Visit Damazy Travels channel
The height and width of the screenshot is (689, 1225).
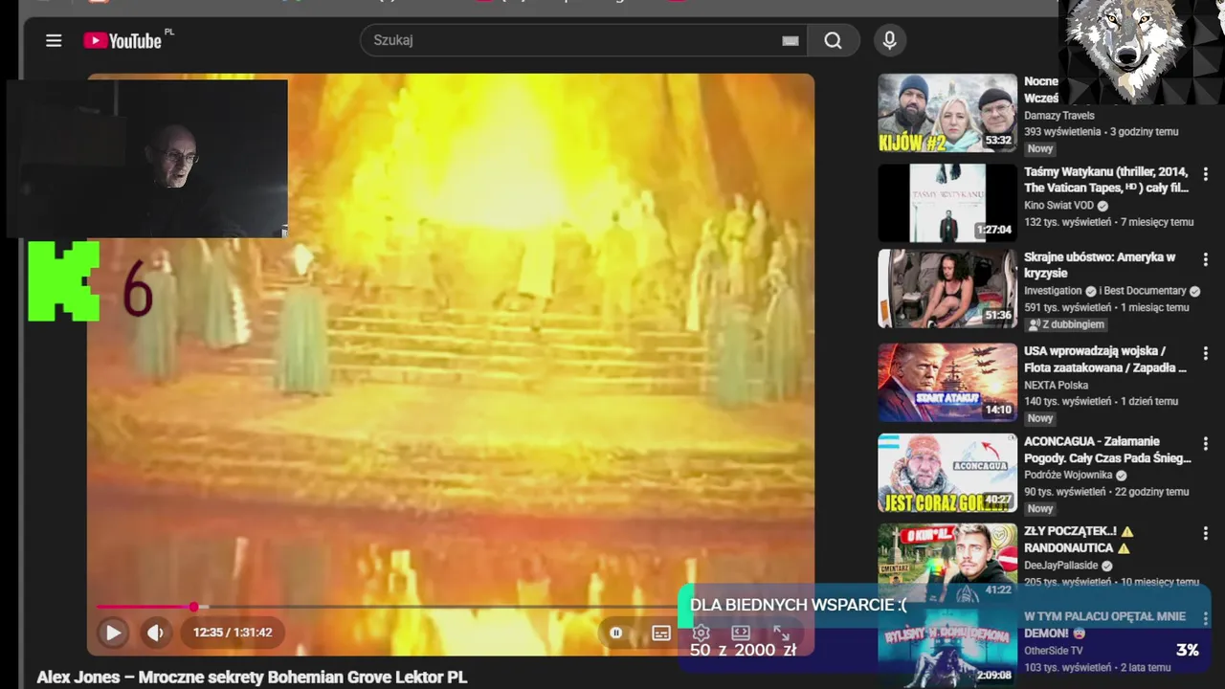click(1058, 116)
